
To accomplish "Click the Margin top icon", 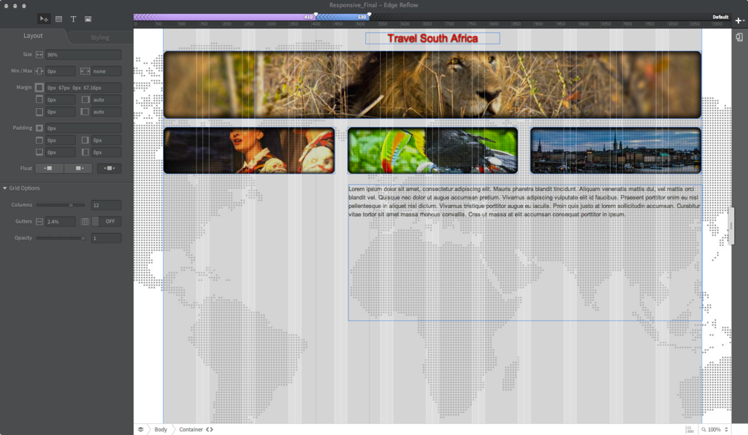I will click(39, 99).
